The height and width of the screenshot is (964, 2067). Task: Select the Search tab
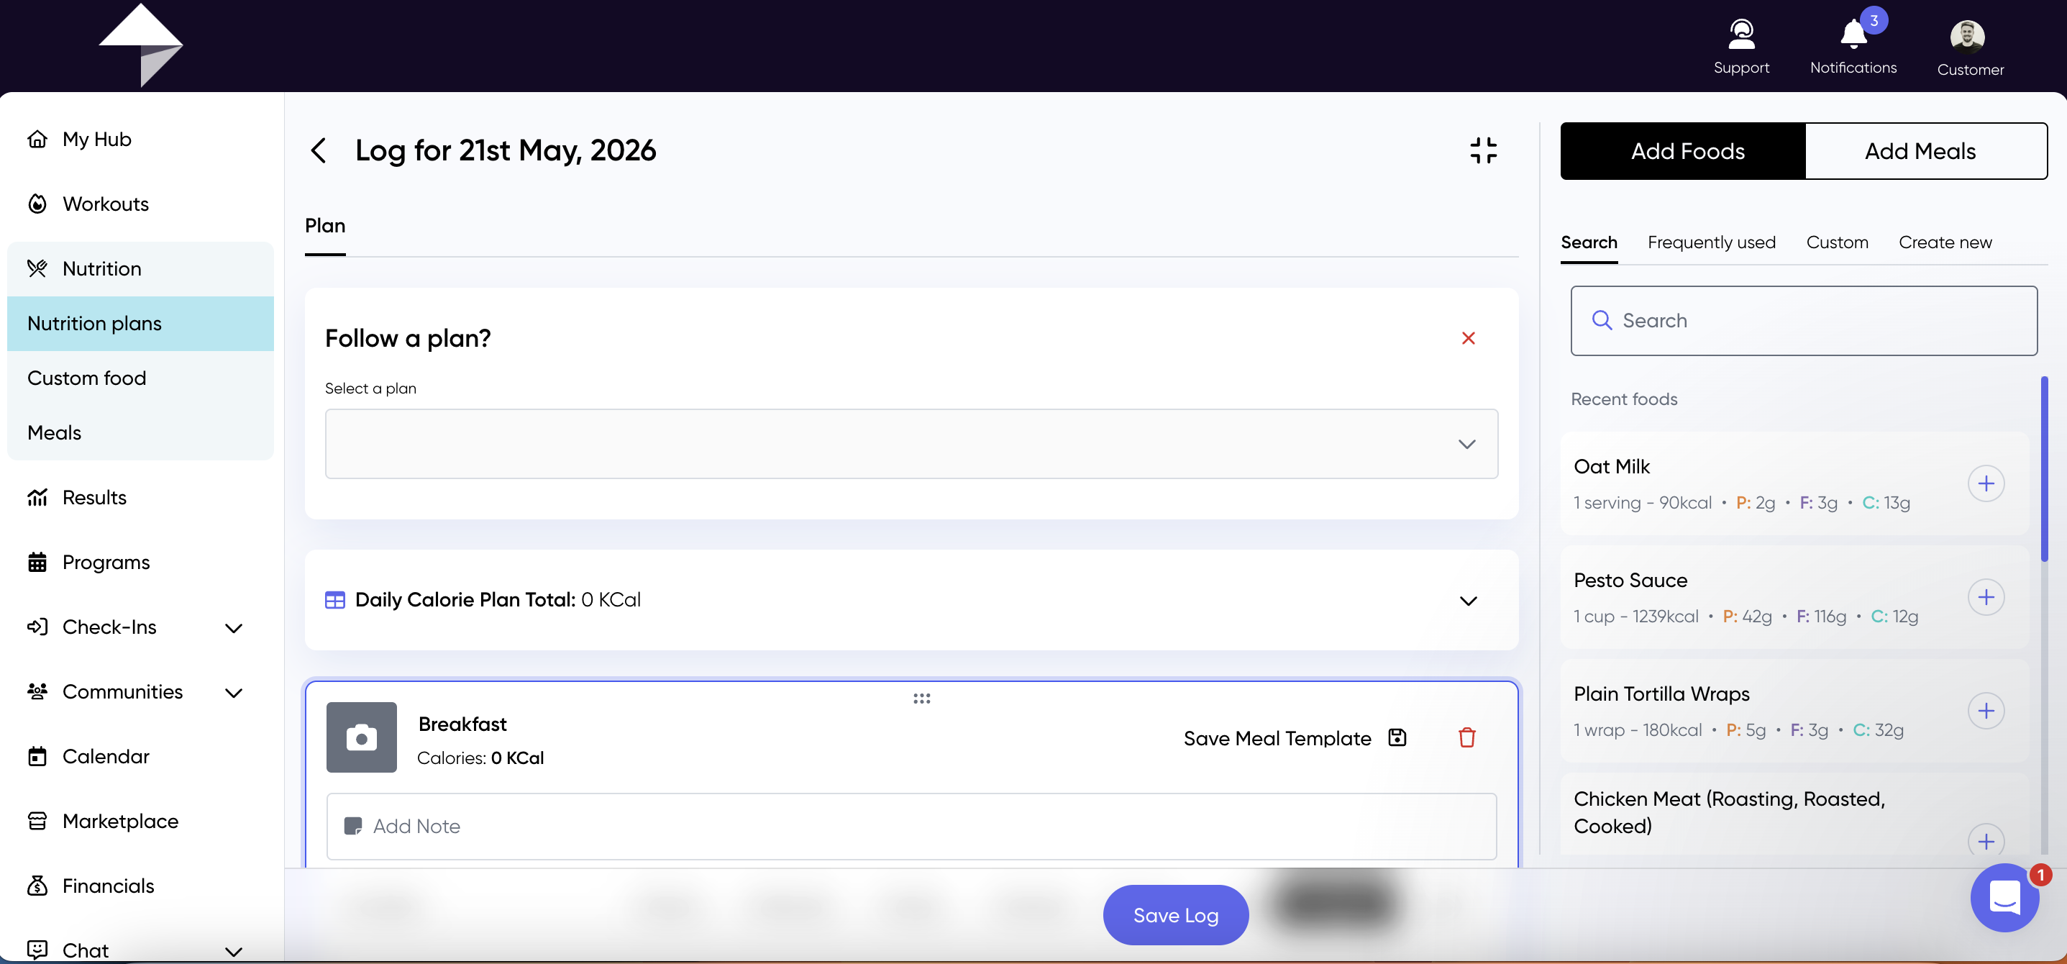(1589, 242)
